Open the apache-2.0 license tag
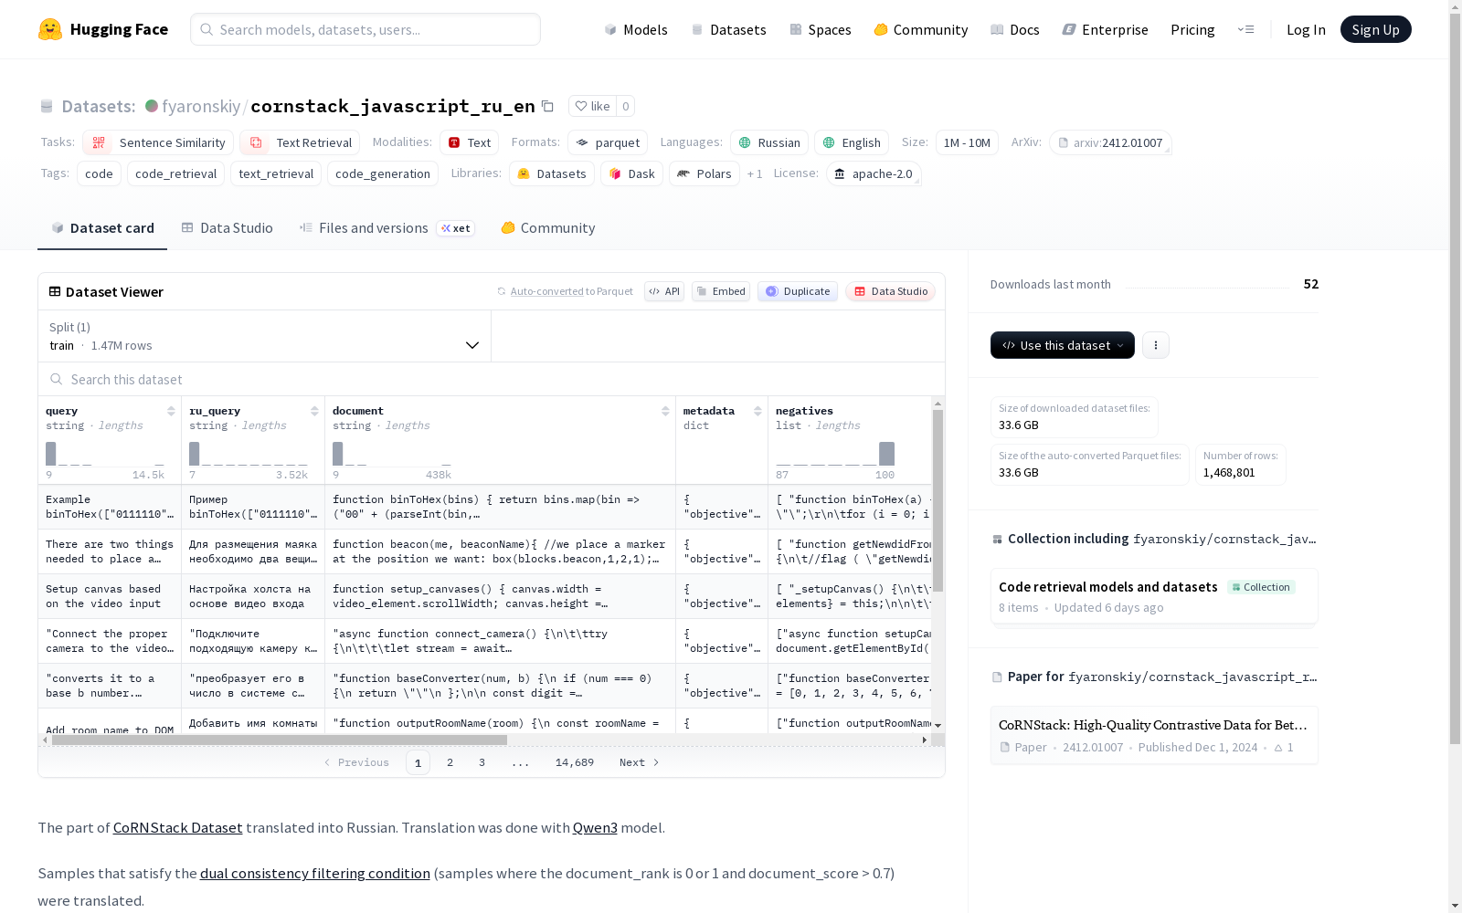Screen dimensions: 1462x913 [x=874, y=173]
